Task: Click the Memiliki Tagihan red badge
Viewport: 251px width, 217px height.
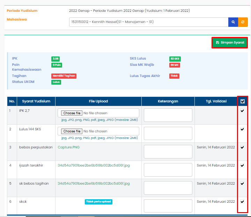Action: (64, 76)
